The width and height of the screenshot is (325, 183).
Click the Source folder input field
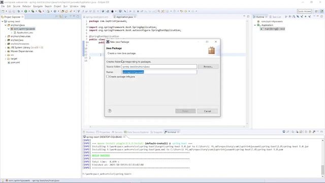(x=159, y=67)
